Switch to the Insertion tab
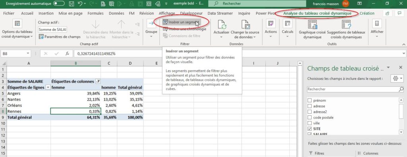This screenshot has height=157, width=407. coord(46,13)
